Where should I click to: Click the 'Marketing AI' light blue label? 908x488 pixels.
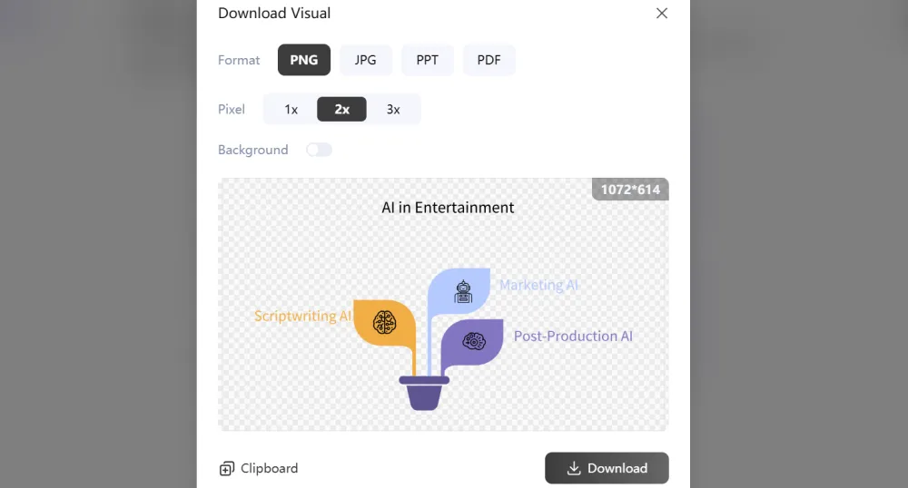538,285
